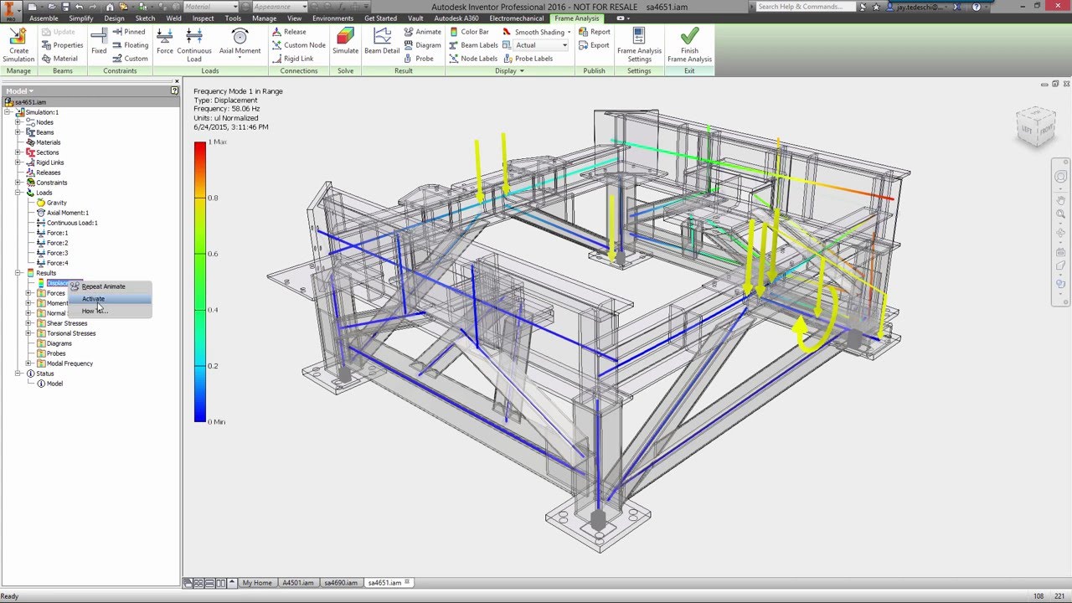This screenshot has width=1072, height=603.
Task: Collapse the Results branch in the browser
Action: pos(19,272)
